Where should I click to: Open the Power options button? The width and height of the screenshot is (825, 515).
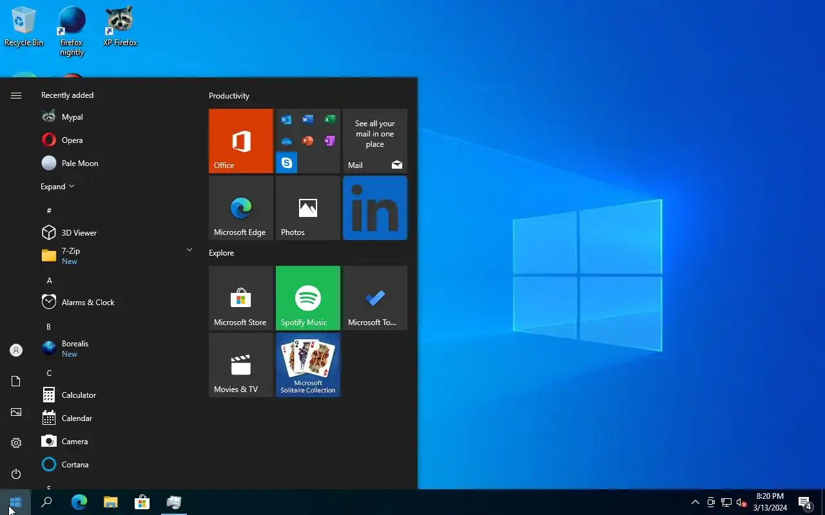(16, 474)
